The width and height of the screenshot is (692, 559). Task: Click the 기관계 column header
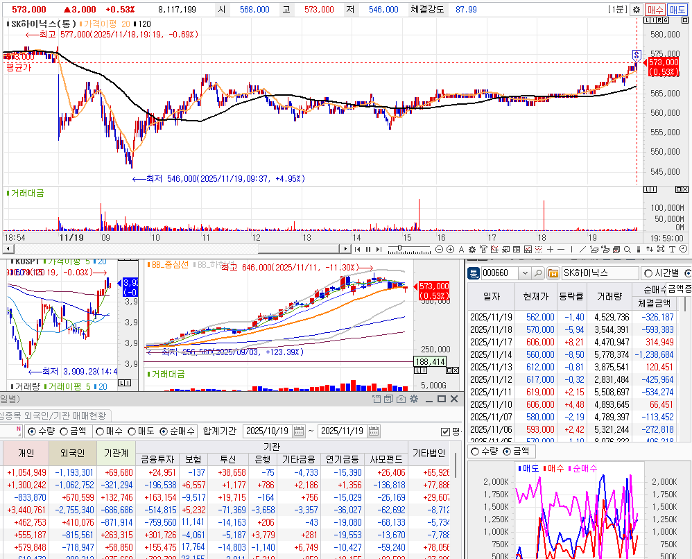[x=116, y=453]
